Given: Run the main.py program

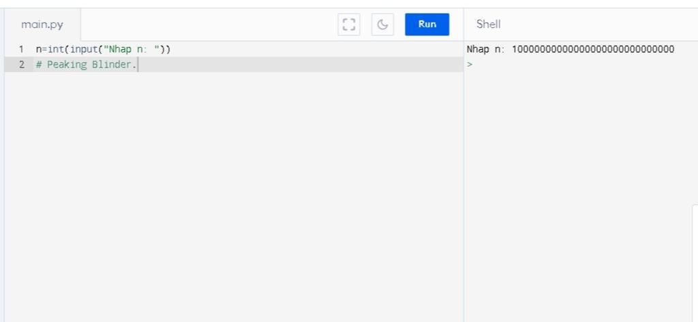Looking at the screenshot, I should 427,25.
